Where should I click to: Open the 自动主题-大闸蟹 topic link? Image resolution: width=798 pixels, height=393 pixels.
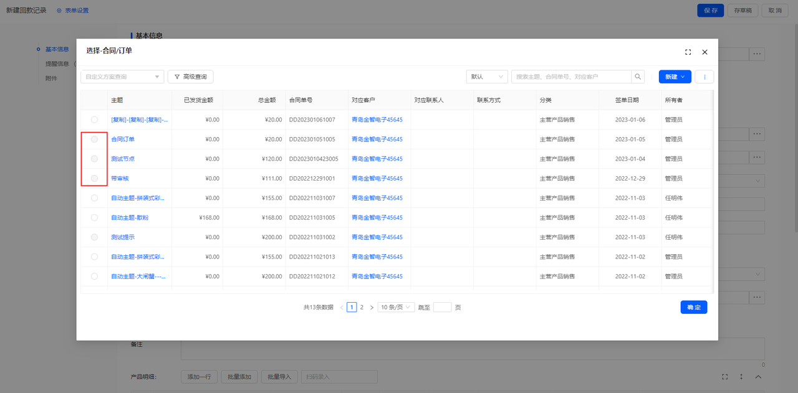click(140, 277)
